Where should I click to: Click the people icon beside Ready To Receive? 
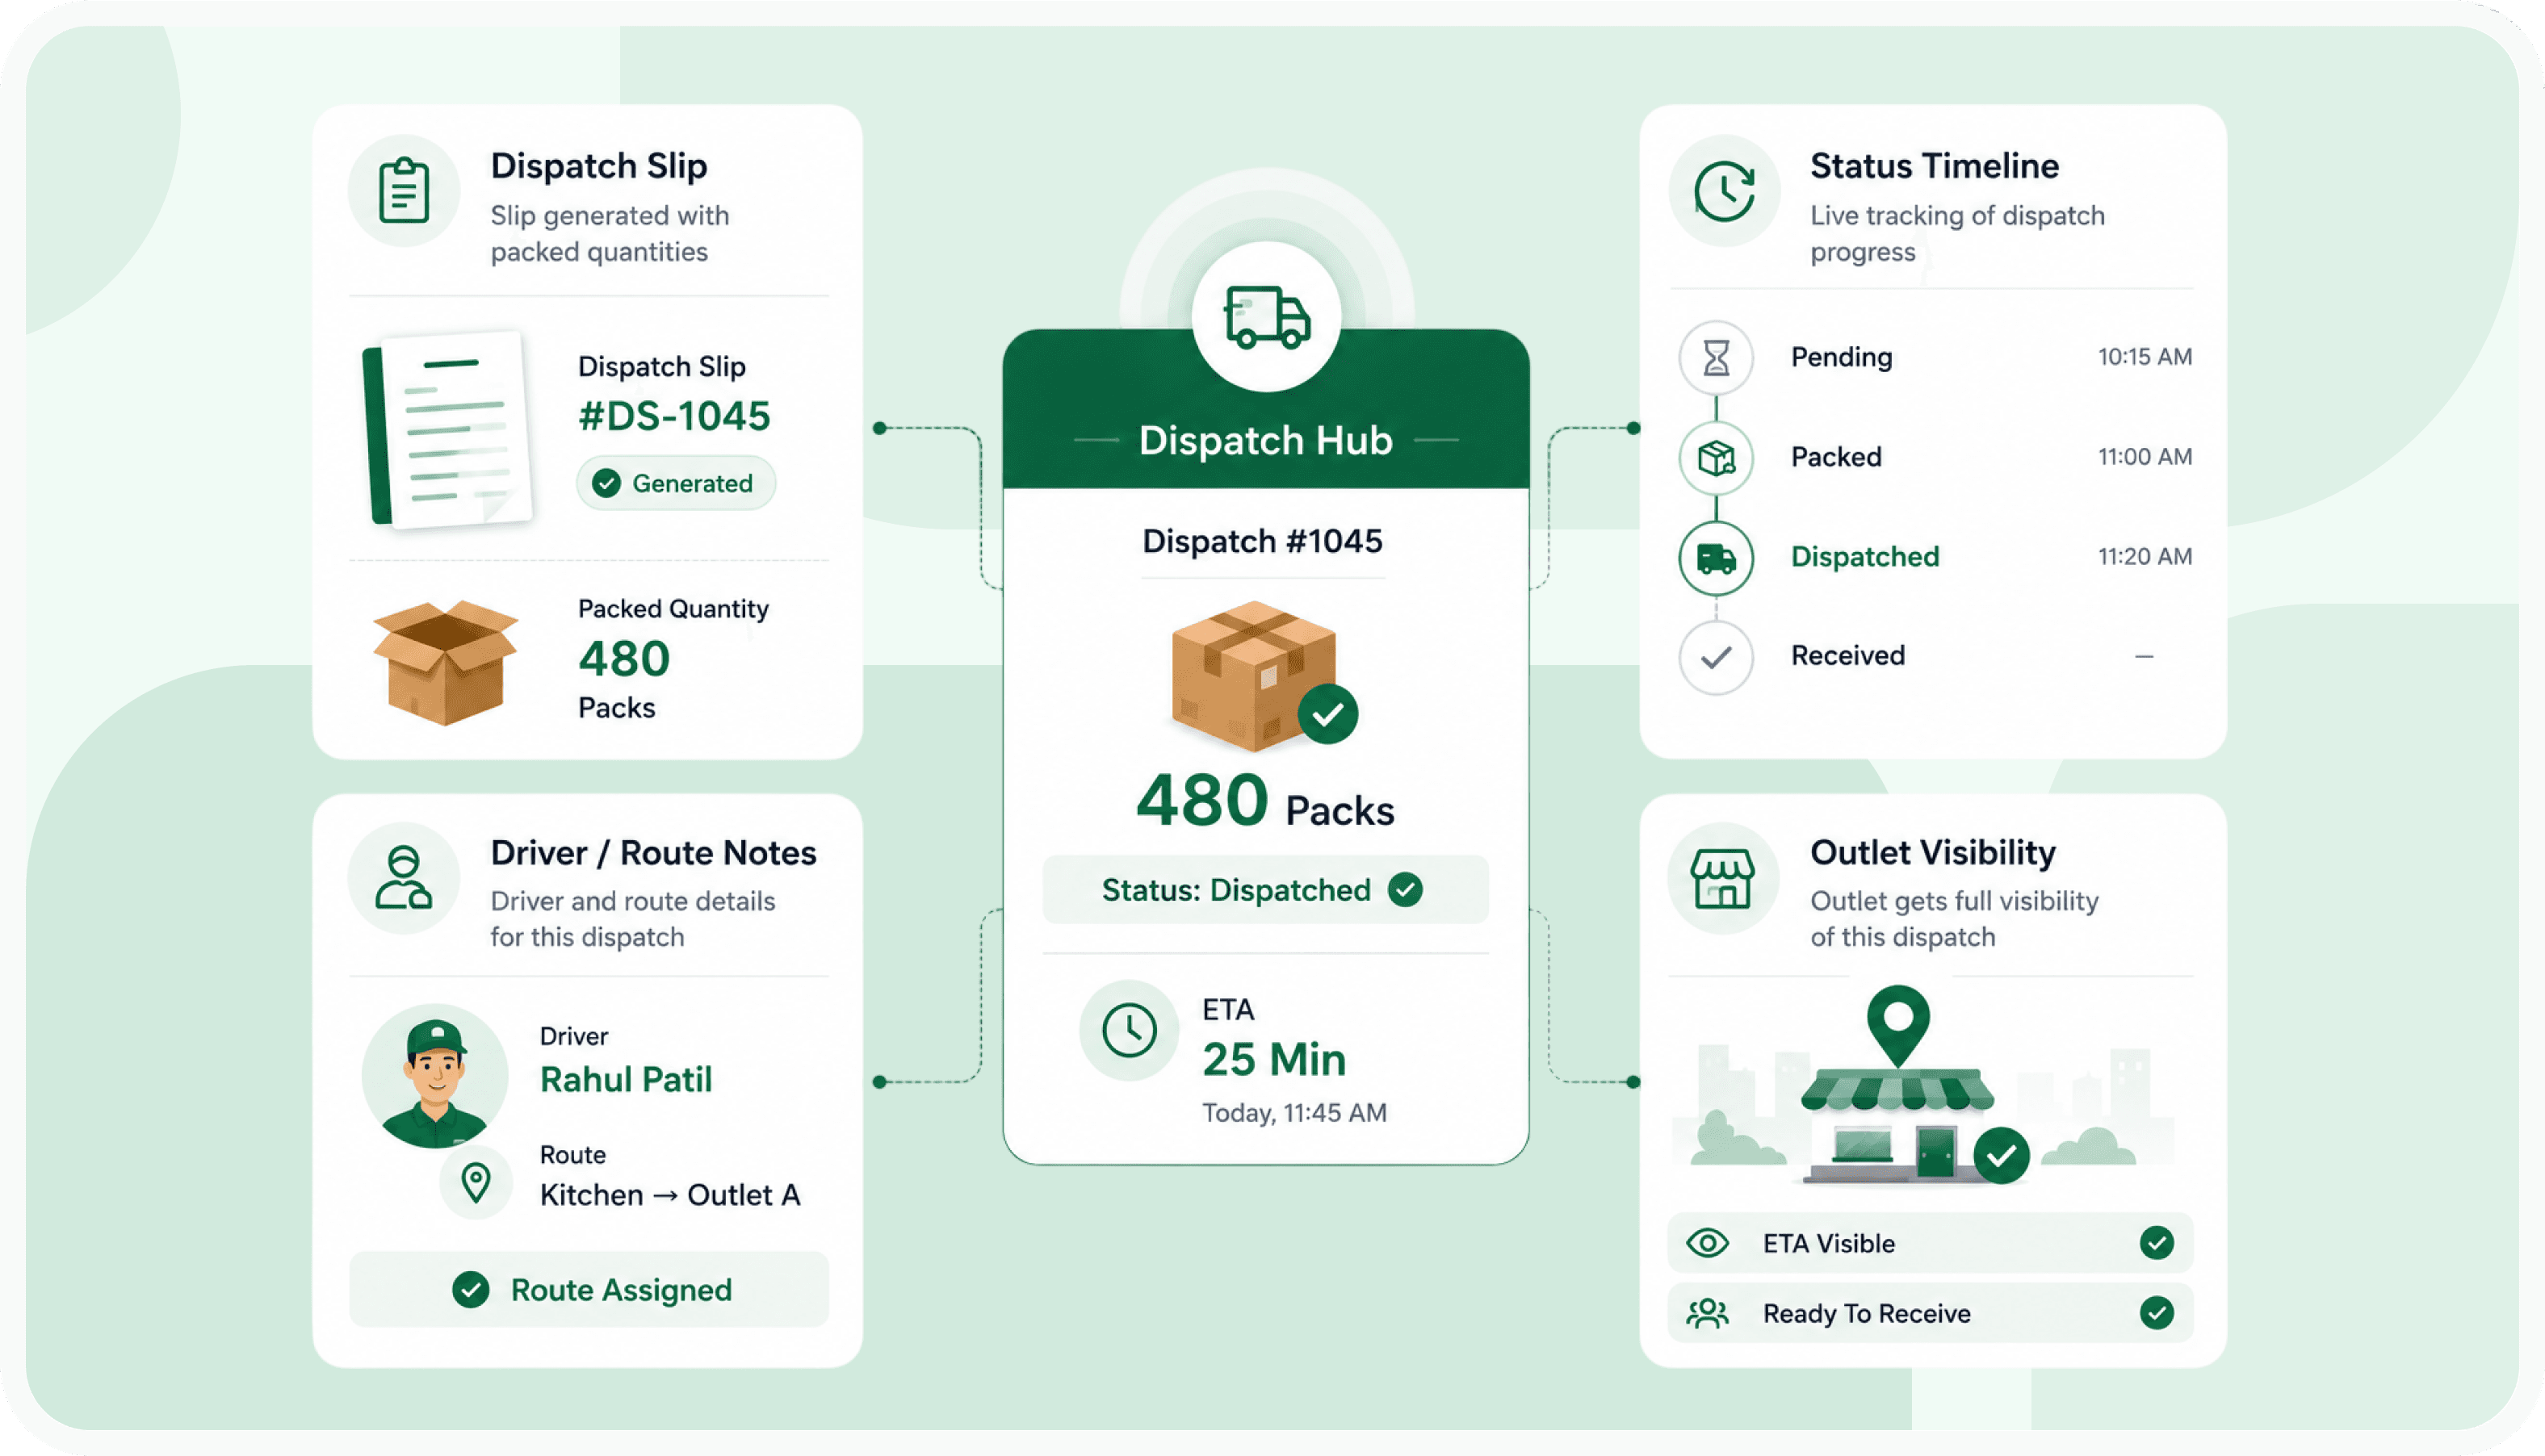(x=1707, y=1313)
